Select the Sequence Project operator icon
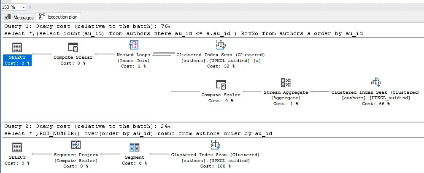The width and height of the screenshot is (424, 173). click(x=76, y=145)
